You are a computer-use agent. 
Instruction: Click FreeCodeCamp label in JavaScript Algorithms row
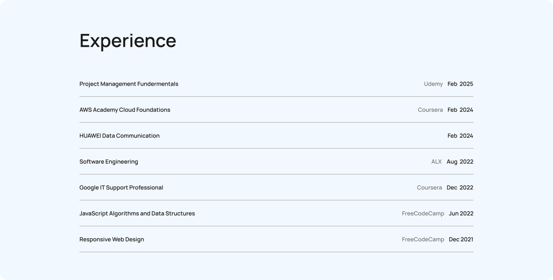point(423,213)
